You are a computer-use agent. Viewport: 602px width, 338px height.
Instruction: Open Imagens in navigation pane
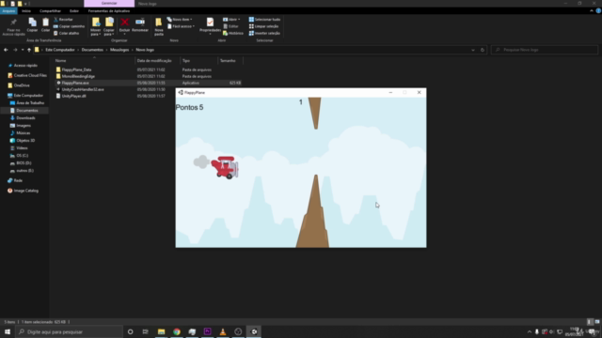(23, 126)
